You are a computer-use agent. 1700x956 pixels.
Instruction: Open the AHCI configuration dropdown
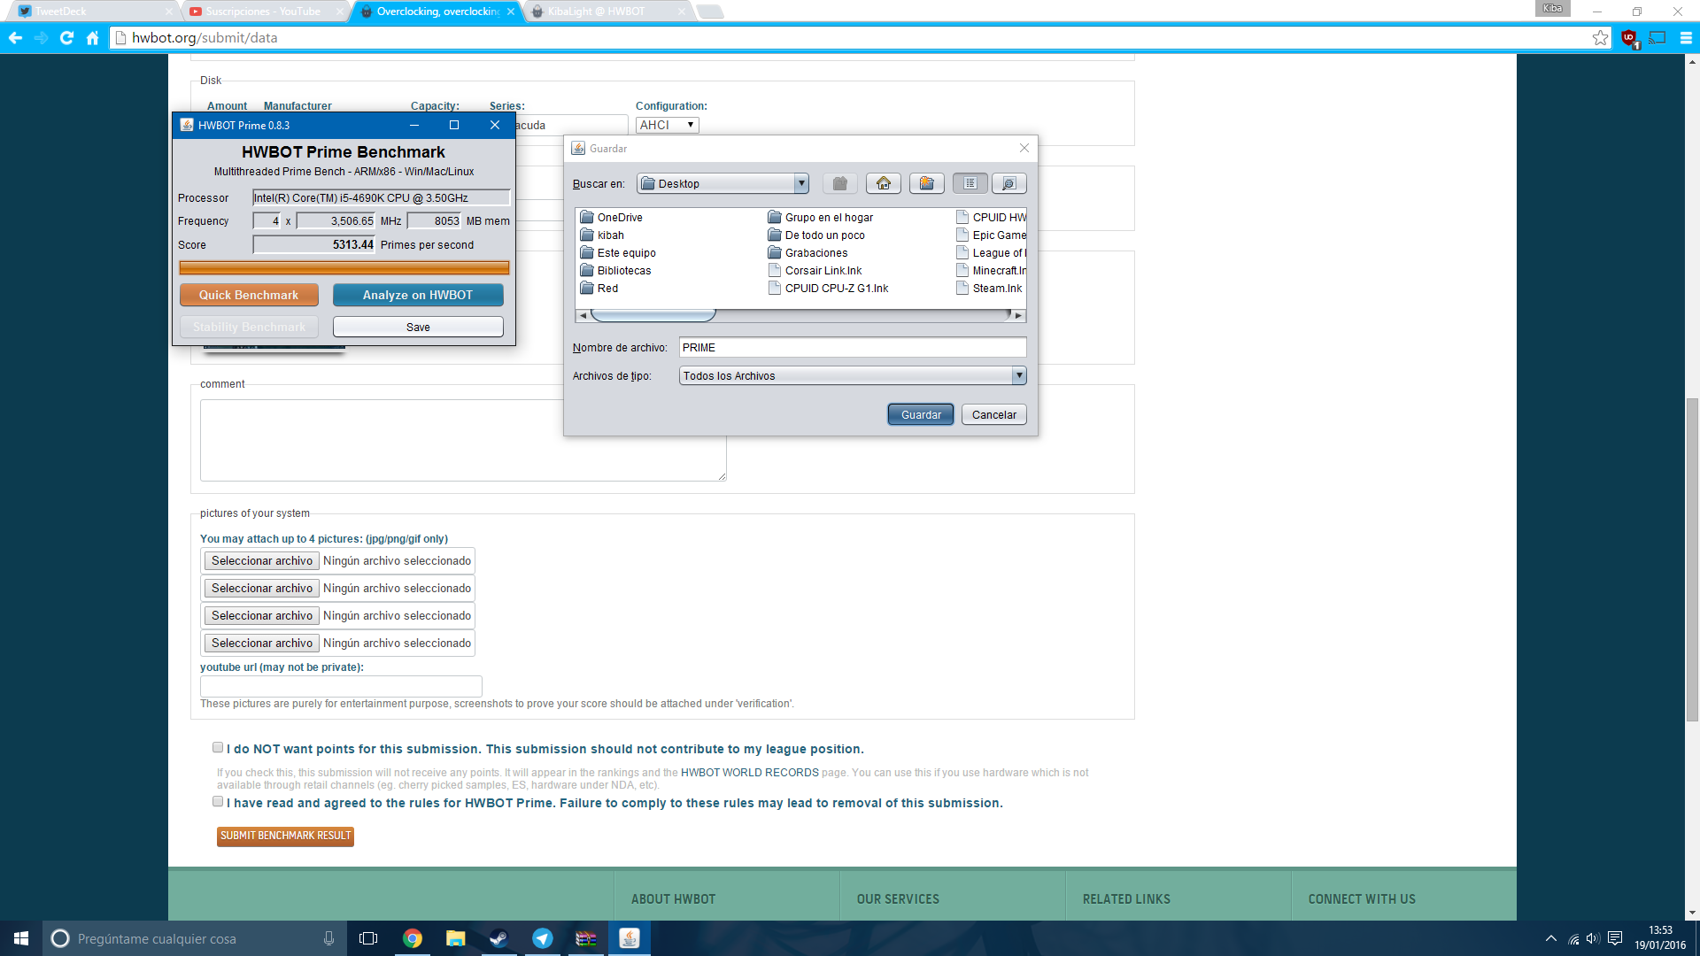click(x=668, y=125)
